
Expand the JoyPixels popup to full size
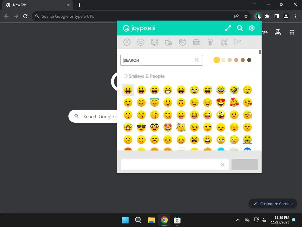pos(228,28)
